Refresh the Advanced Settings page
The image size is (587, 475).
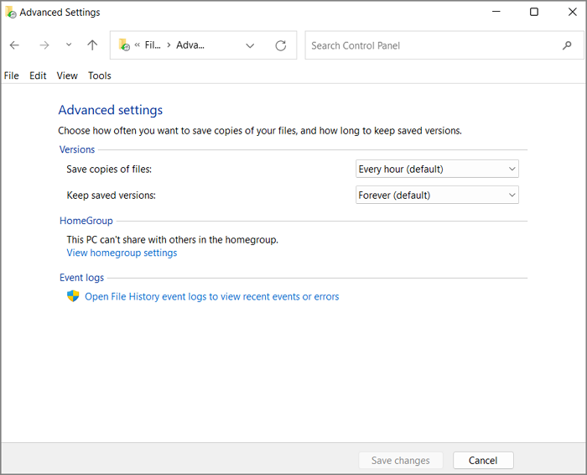pos(281,45)
